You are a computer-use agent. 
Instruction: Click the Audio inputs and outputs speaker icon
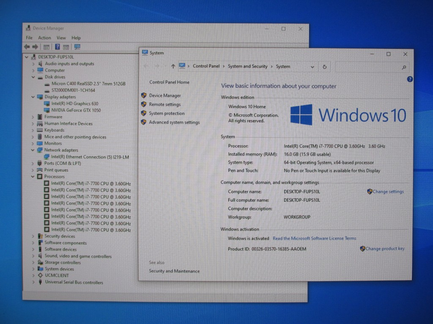click(x=40, y=64)
